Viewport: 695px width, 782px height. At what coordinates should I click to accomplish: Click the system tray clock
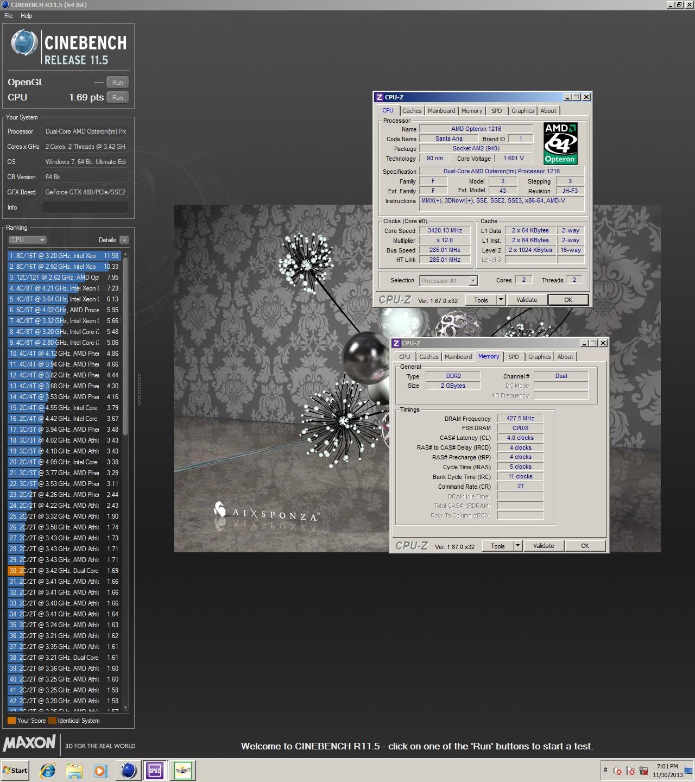click(x=667, y=770)
